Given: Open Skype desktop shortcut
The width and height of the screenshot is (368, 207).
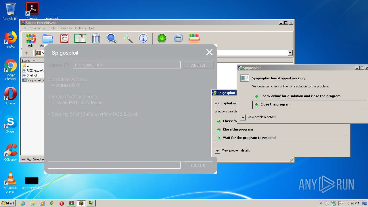Looking at the screenshot, I should click(x=10, y=124).
